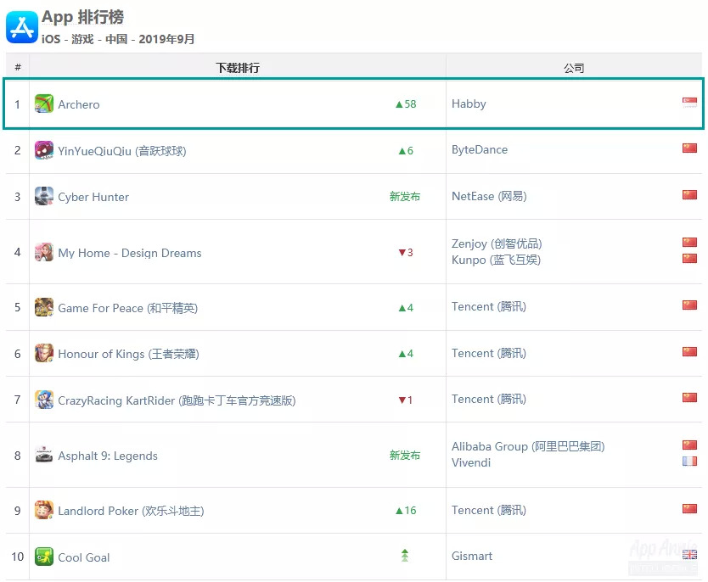This screenshot has width=708, height=582.
Task: Open the Vivendi company link
Action: [x=471, y=463]
